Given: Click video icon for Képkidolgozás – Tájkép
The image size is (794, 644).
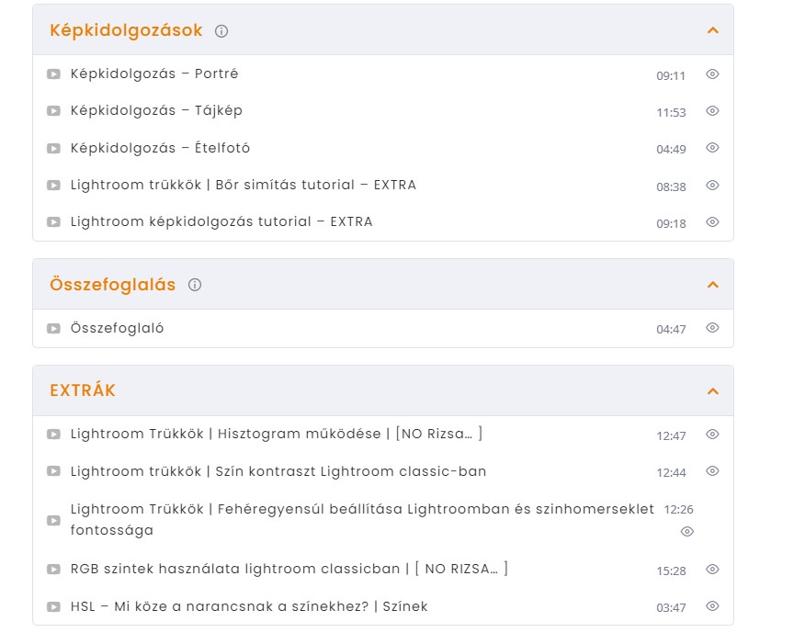Looking at the screenshot, I should (53, 111).
